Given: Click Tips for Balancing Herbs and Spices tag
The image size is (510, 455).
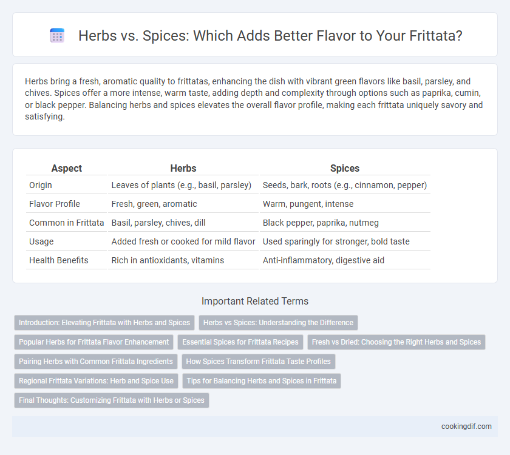Looking at the screenshot, I should (262, 381).
